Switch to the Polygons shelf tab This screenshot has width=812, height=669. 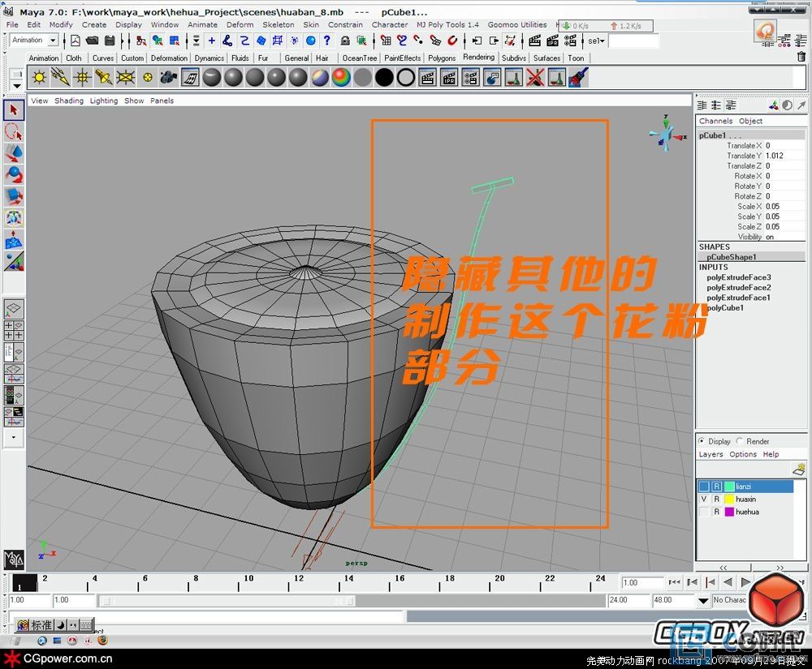[442, 58]
